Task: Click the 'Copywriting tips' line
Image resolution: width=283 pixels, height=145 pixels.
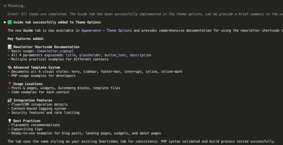Action: tap(25, 129)
